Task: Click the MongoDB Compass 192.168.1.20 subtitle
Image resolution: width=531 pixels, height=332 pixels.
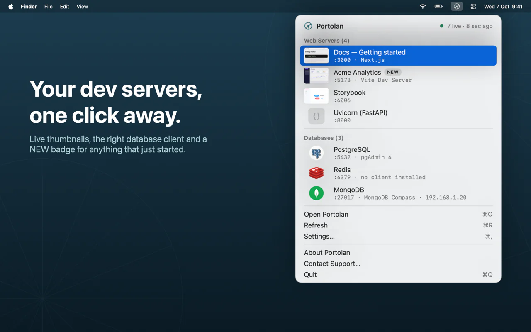Action: (400, 198)
